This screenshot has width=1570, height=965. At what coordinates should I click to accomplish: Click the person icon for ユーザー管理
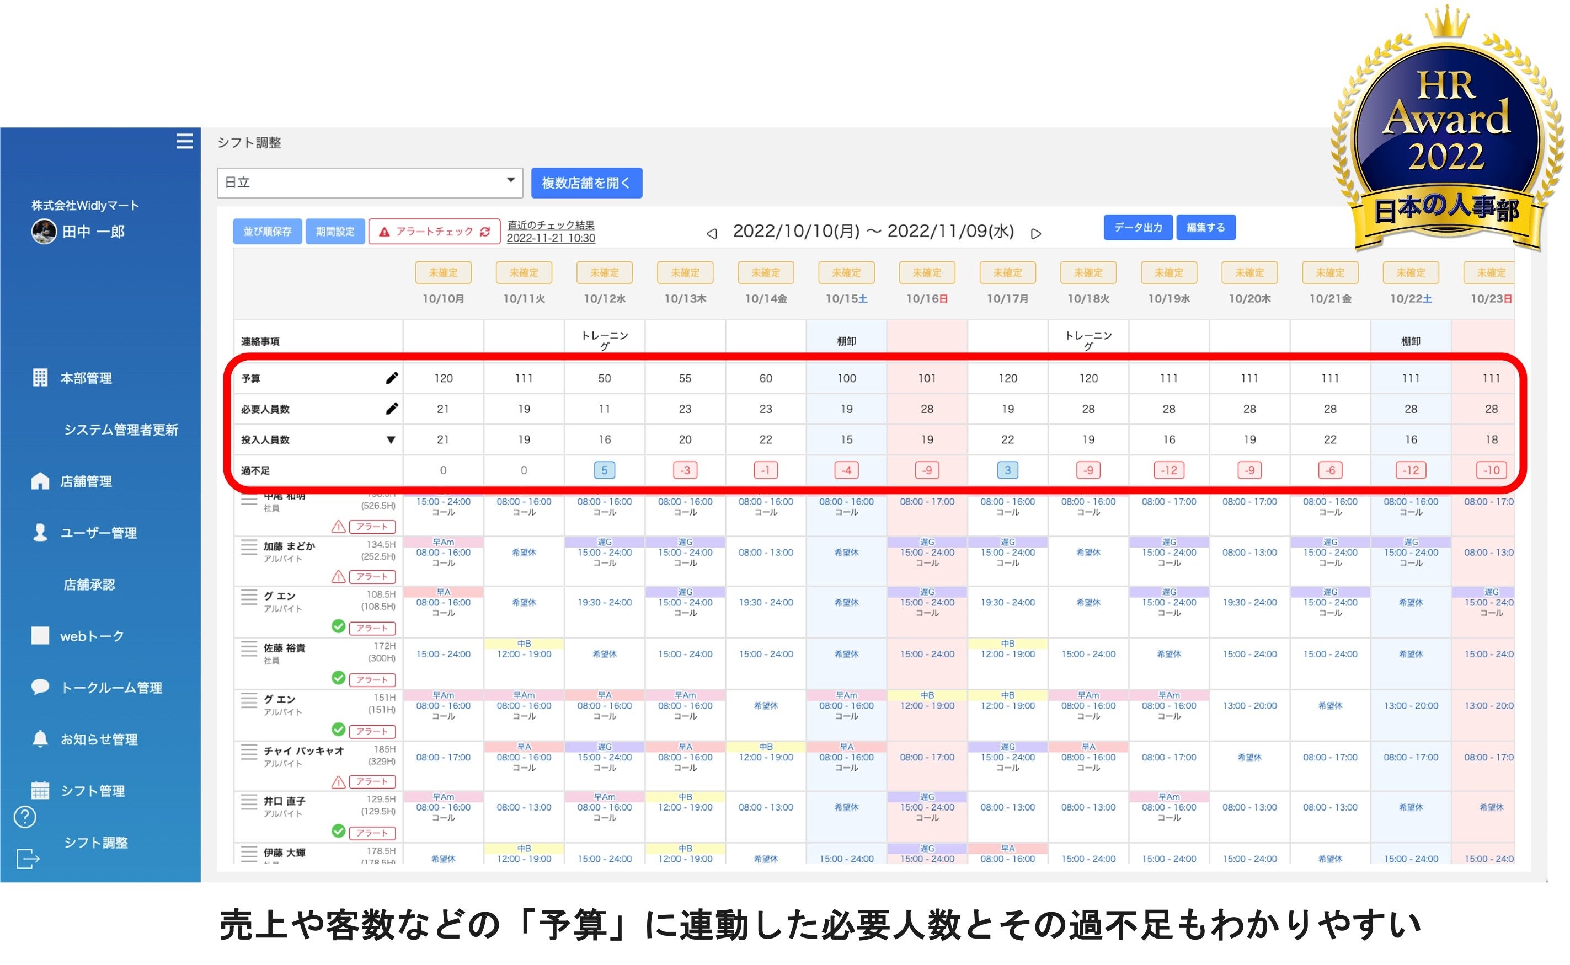pos(40,532)
